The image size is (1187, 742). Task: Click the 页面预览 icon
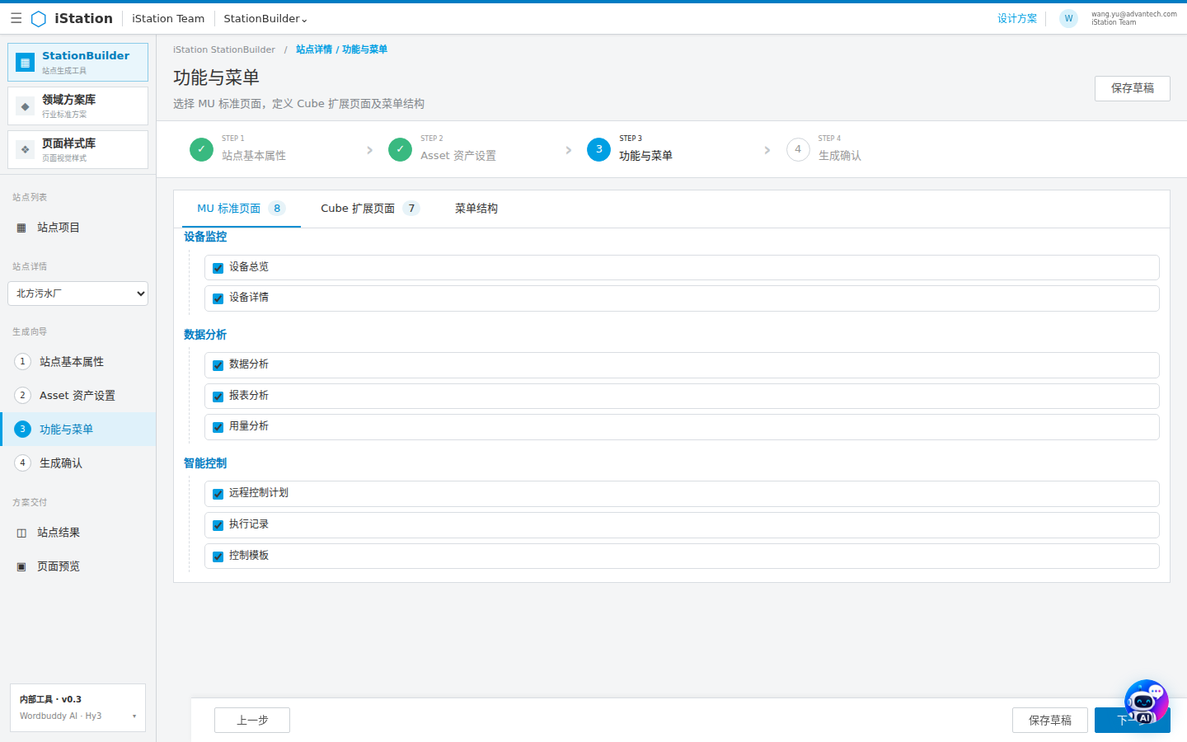21,566
